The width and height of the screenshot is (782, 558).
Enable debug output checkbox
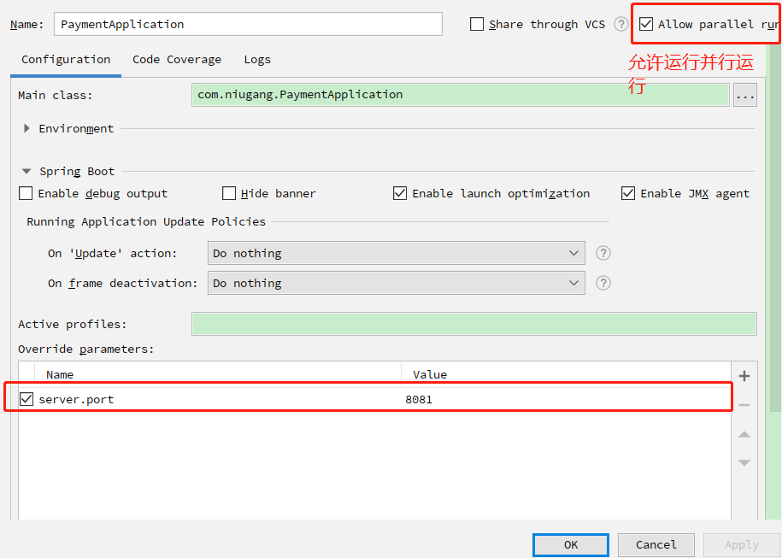[26, 193]
